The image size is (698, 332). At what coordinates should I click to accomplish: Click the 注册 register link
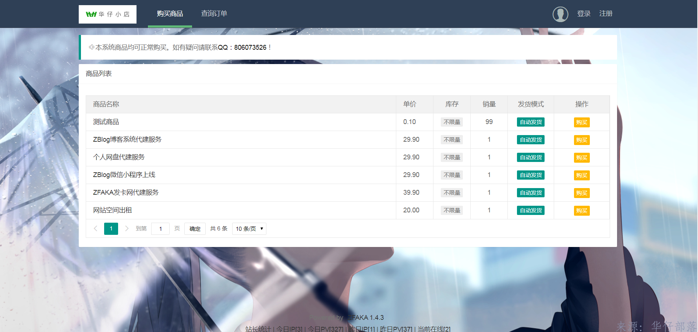[606, 14]
